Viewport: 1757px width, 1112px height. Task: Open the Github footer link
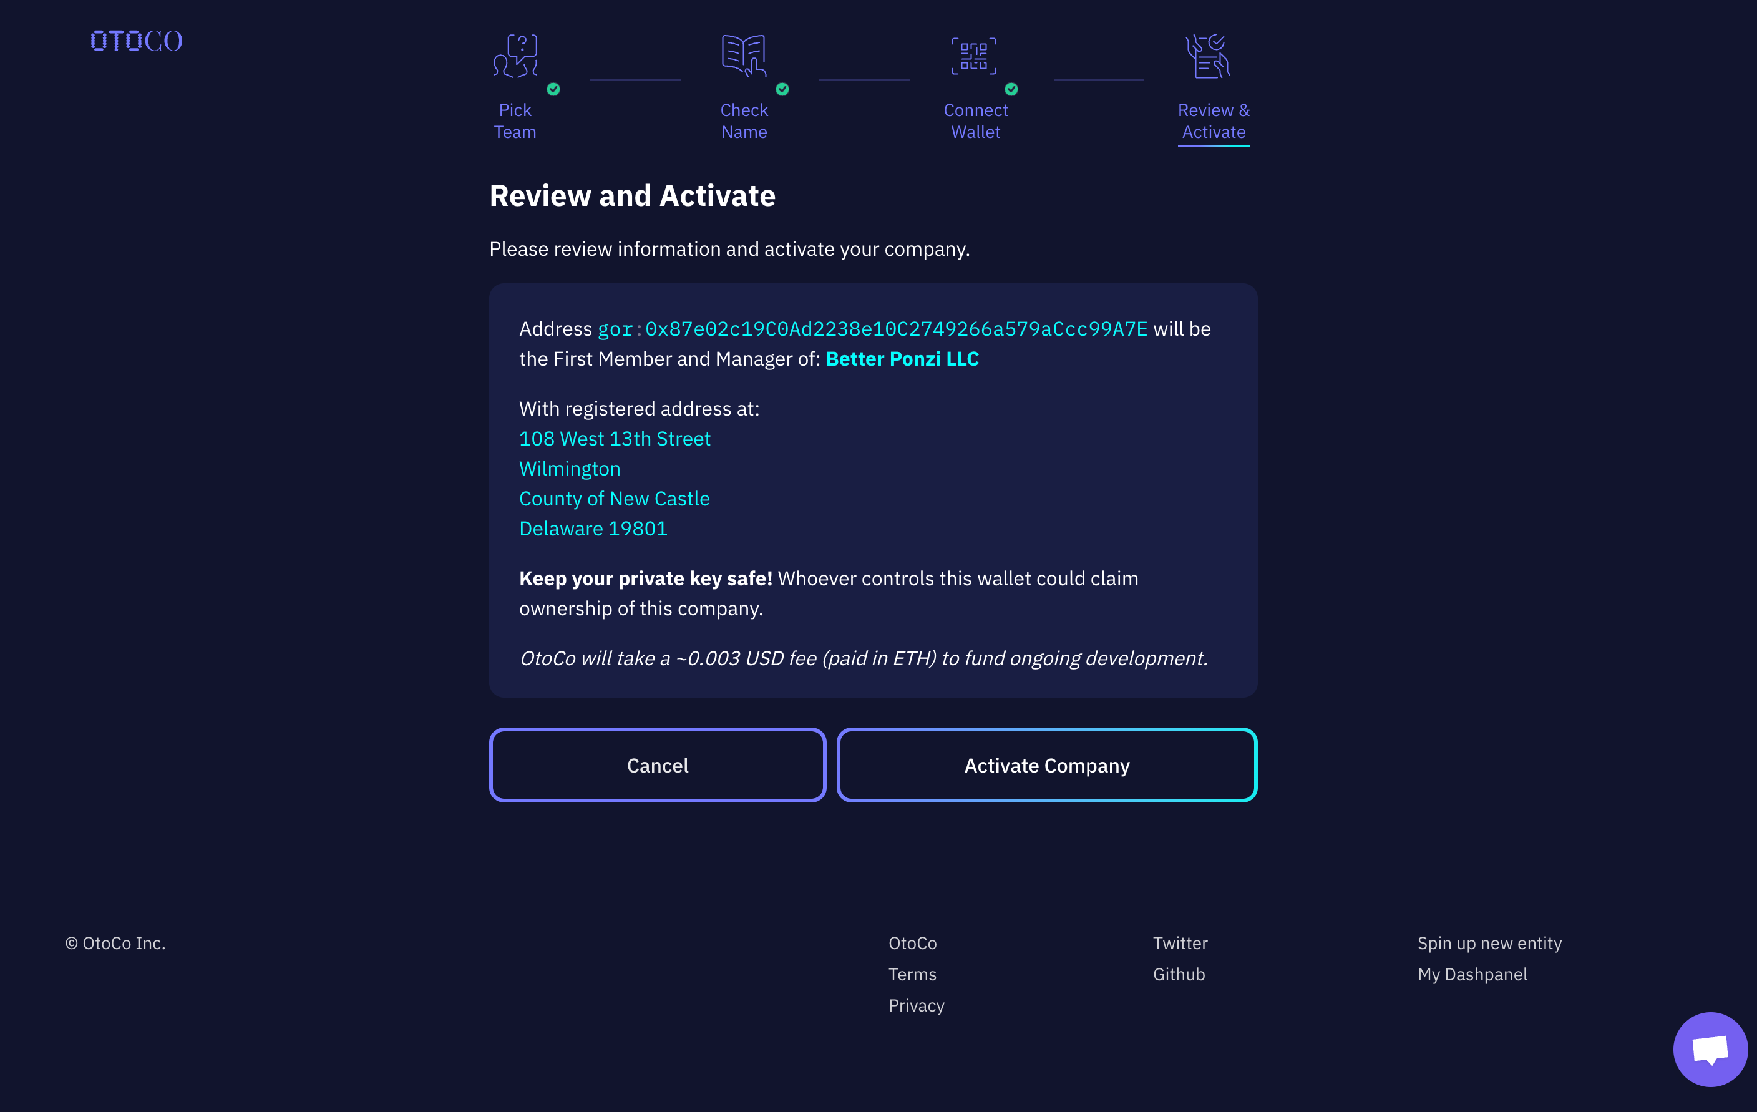pos(1179,974)
